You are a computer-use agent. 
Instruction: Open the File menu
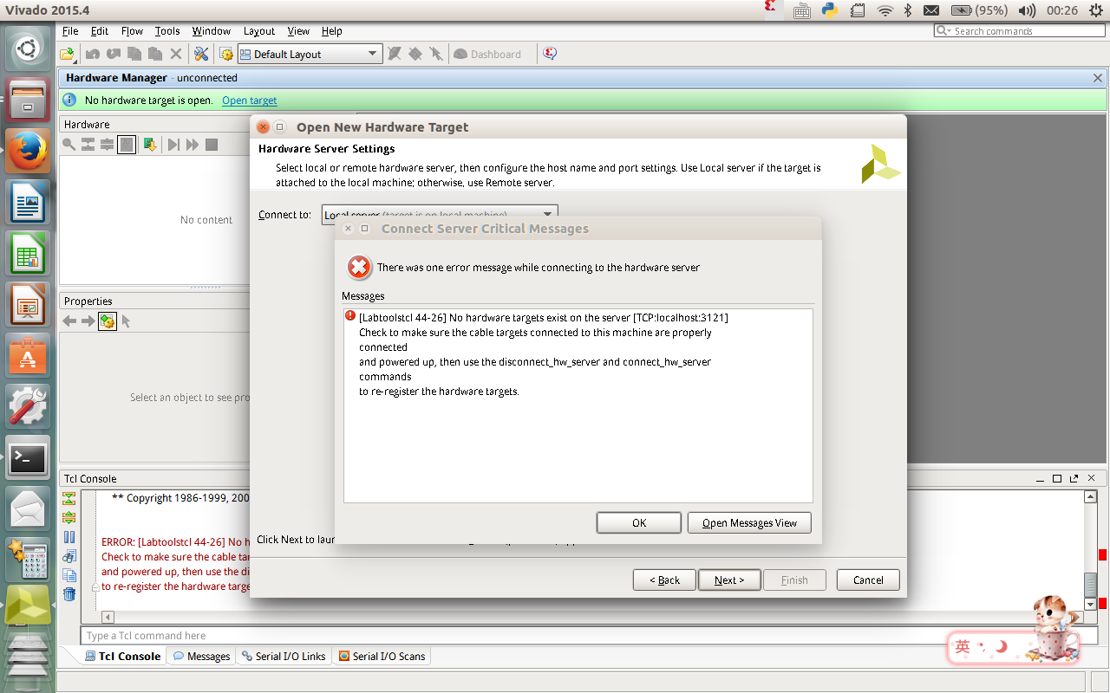click(x=71, y=31)
